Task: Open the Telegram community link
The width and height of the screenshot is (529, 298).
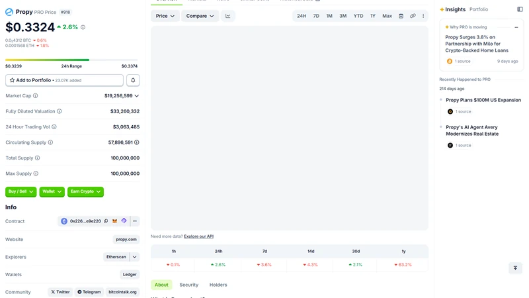Action: [89, 292]
